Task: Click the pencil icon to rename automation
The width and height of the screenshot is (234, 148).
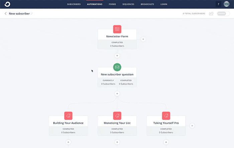Action: (32, 14)
